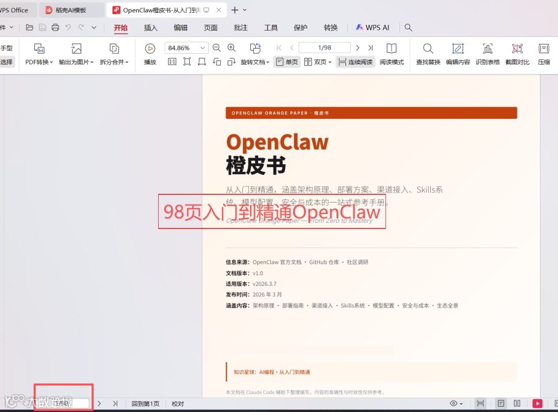Switch to the 插入 ribbon tab
Viewport: 558px width, 412px height.
[x=150, y=28]
